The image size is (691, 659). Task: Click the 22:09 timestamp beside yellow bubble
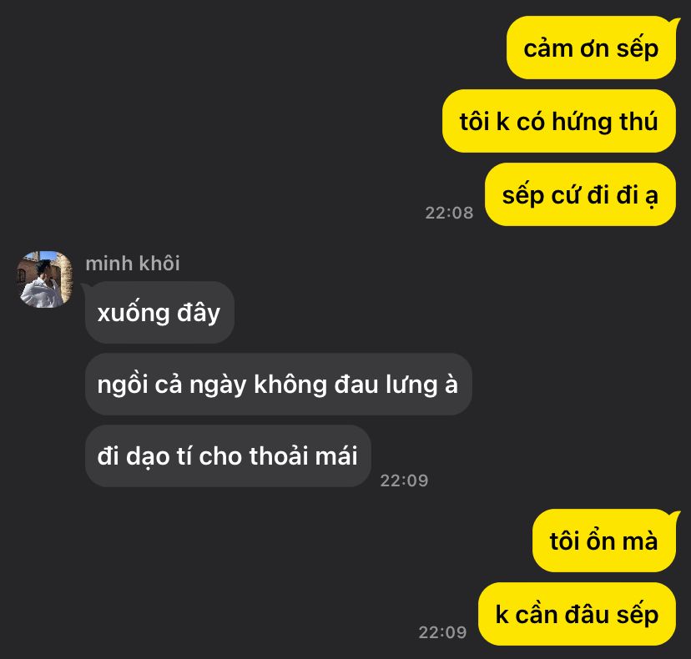coord(442,632)
